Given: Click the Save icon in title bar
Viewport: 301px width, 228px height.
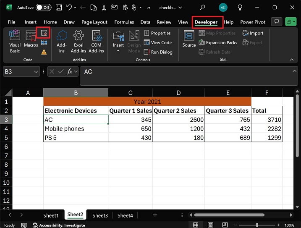Looking at the screenshot, I should click(x=59, y=8).
